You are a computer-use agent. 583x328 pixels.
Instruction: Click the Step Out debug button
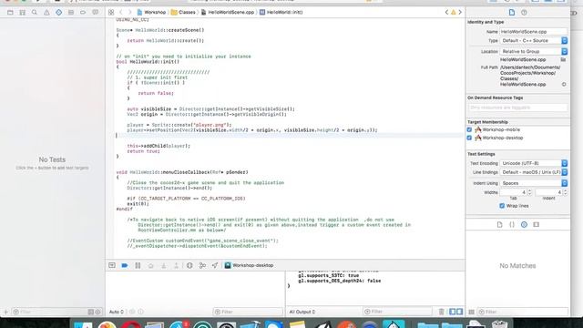(176, 265)
